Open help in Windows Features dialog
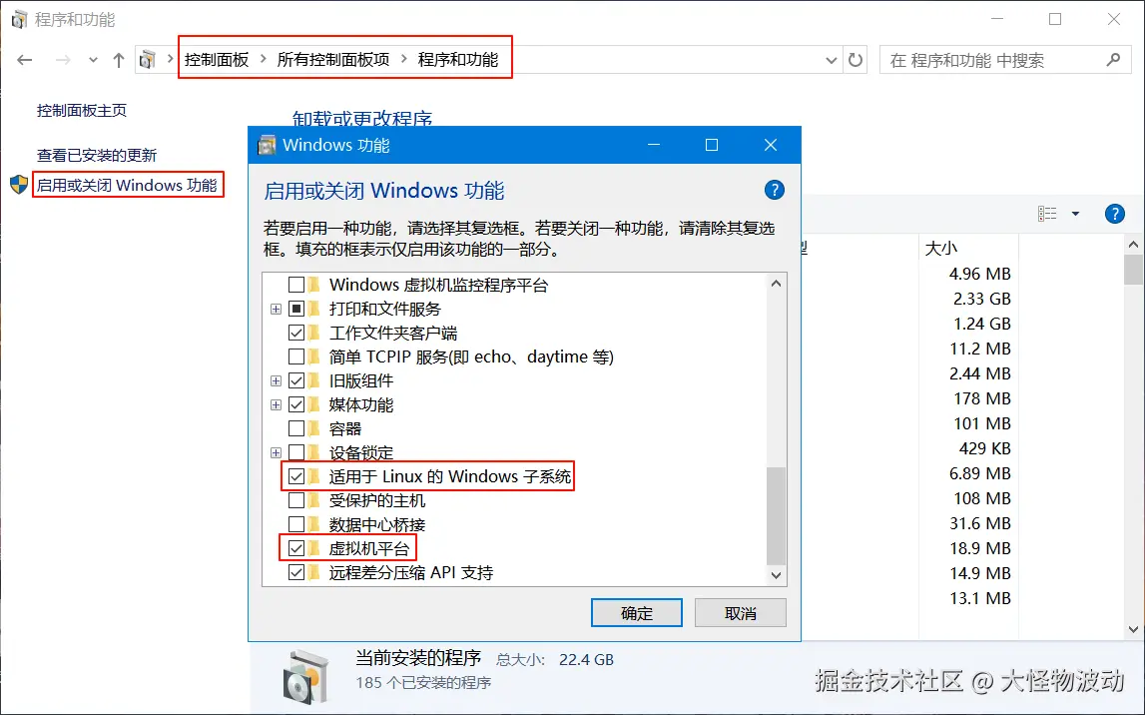 774,191
